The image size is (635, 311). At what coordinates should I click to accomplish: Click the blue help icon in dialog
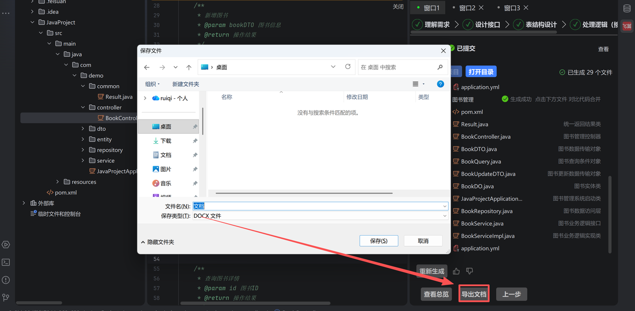tap(440, 84)
